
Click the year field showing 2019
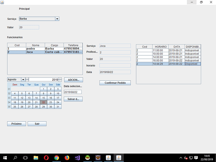[44, 80]
